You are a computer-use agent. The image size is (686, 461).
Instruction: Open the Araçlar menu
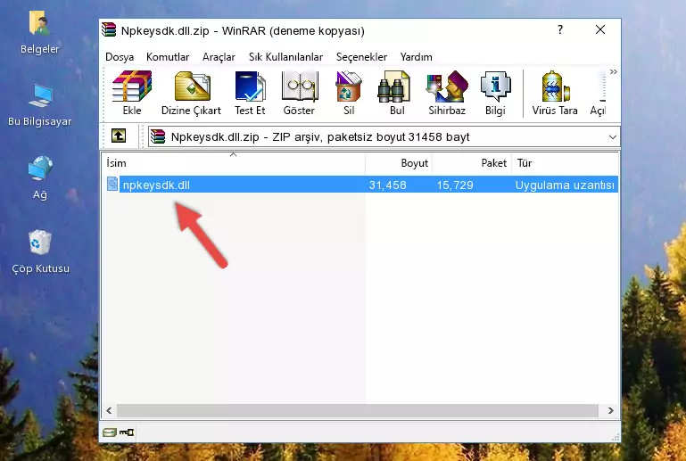point(219,57)
